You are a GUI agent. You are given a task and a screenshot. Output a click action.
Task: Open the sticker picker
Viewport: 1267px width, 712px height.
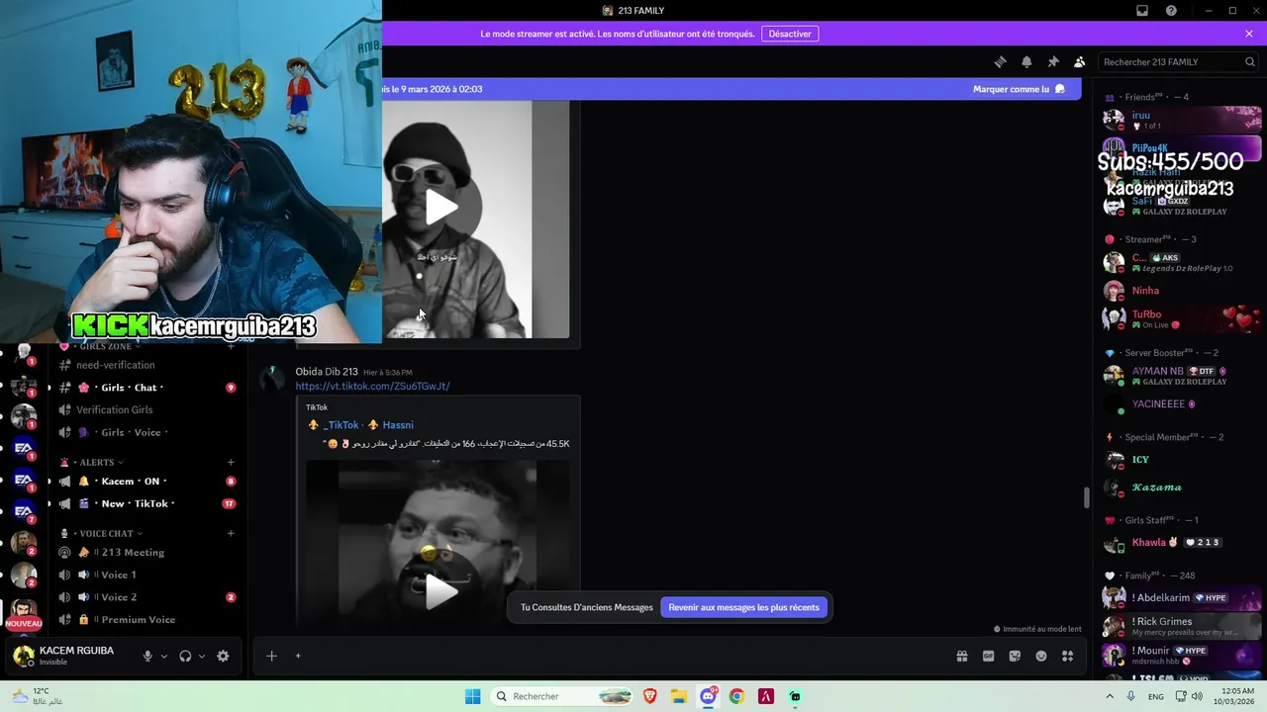1015,656
